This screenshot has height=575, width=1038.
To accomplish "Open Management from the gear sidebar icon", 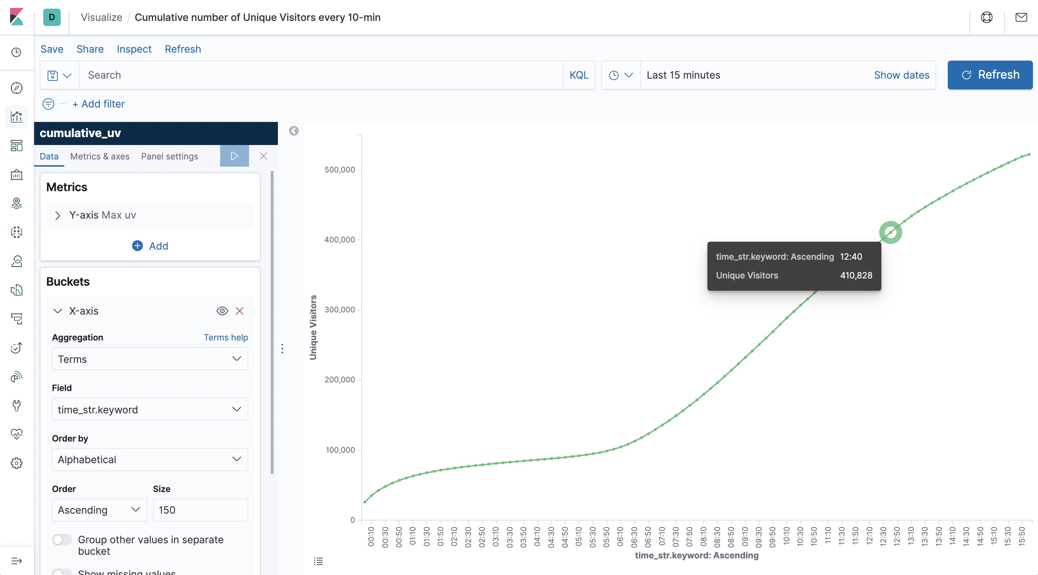I will (17, 463).
